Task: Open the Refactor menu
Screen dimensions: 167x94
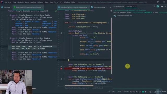Action: 40,2
